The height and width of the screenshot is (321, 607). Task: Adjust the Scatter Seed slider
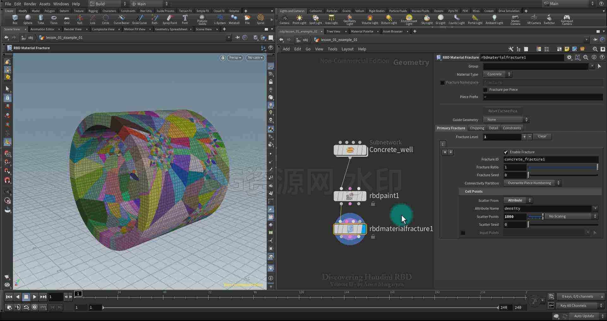[x=563, y=225]
